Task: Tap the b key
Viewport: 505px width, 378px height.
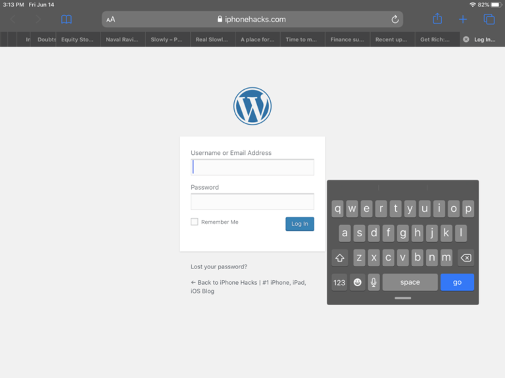Action: [x=418, y=258]
